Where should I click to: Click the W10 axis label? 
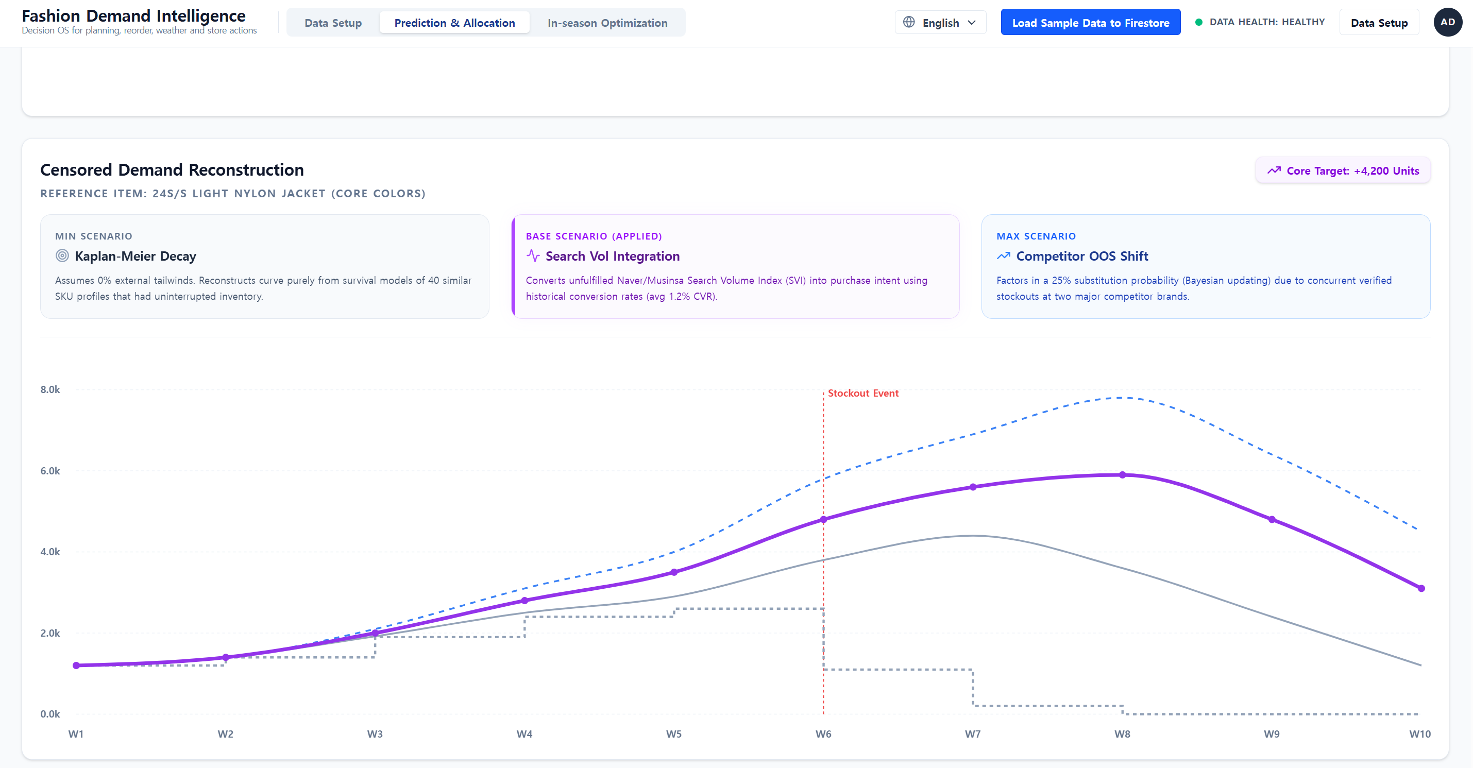[x=1420, y=733]
